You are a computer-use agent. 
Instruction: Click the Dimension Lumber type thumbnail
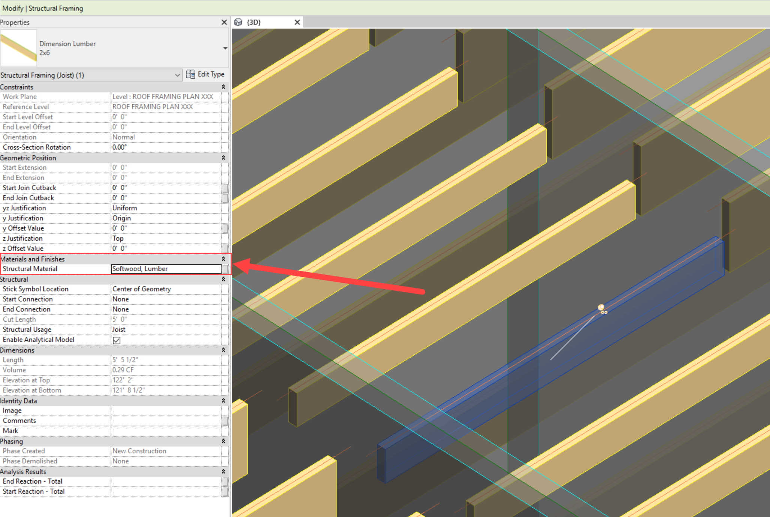[18, 48]
